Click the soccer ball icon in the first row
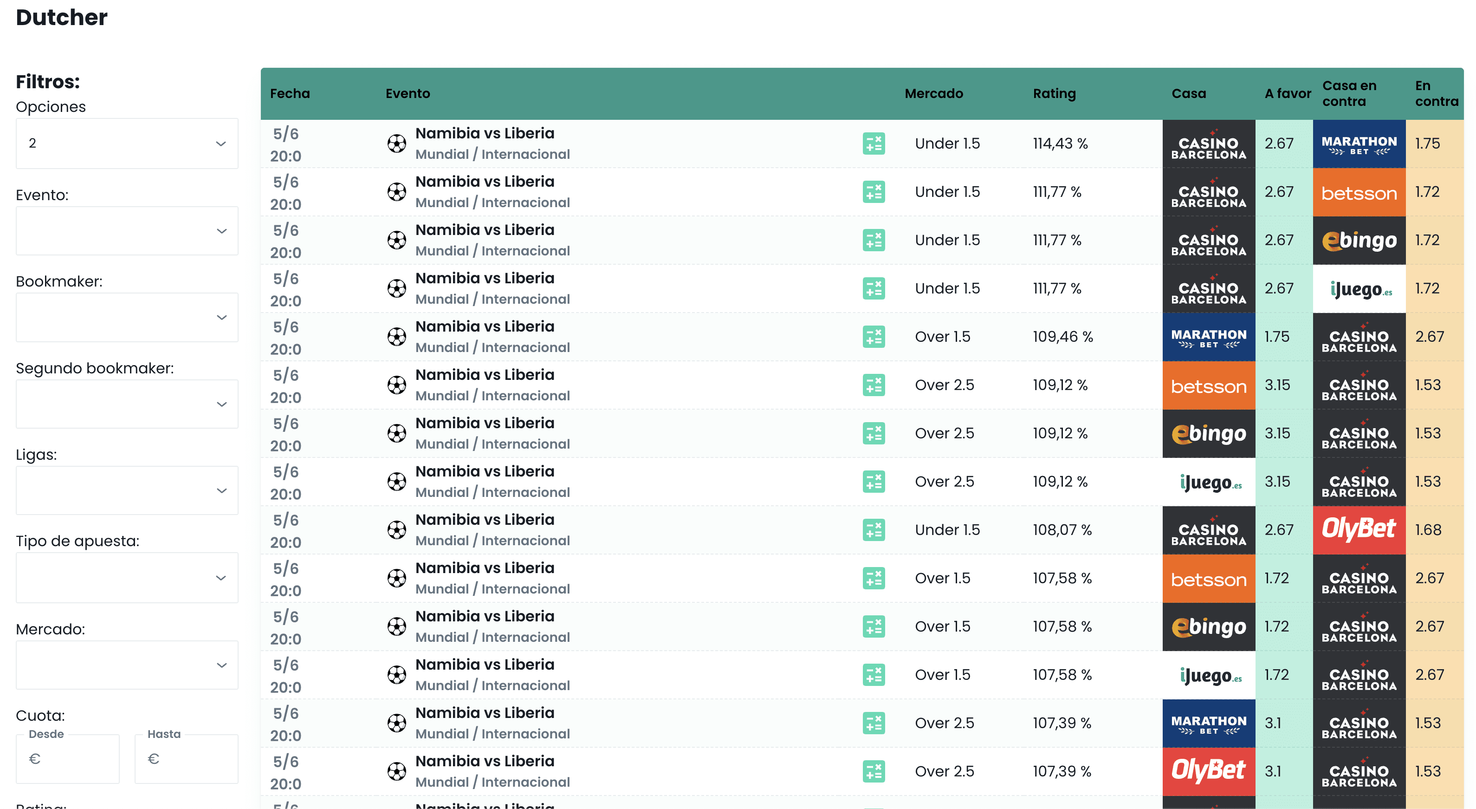Screen dimensions: 1476x809 [x=396, y=144]
